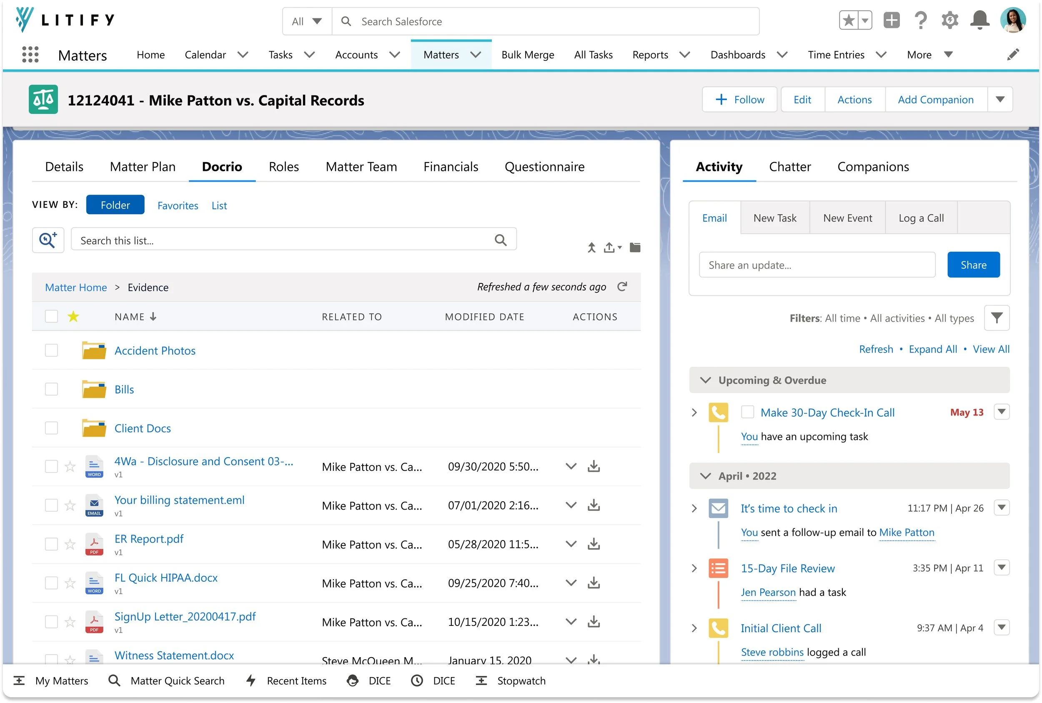Click the activity filter funnel icon
Screen dimensions: 1042x703
pos(996,318)
